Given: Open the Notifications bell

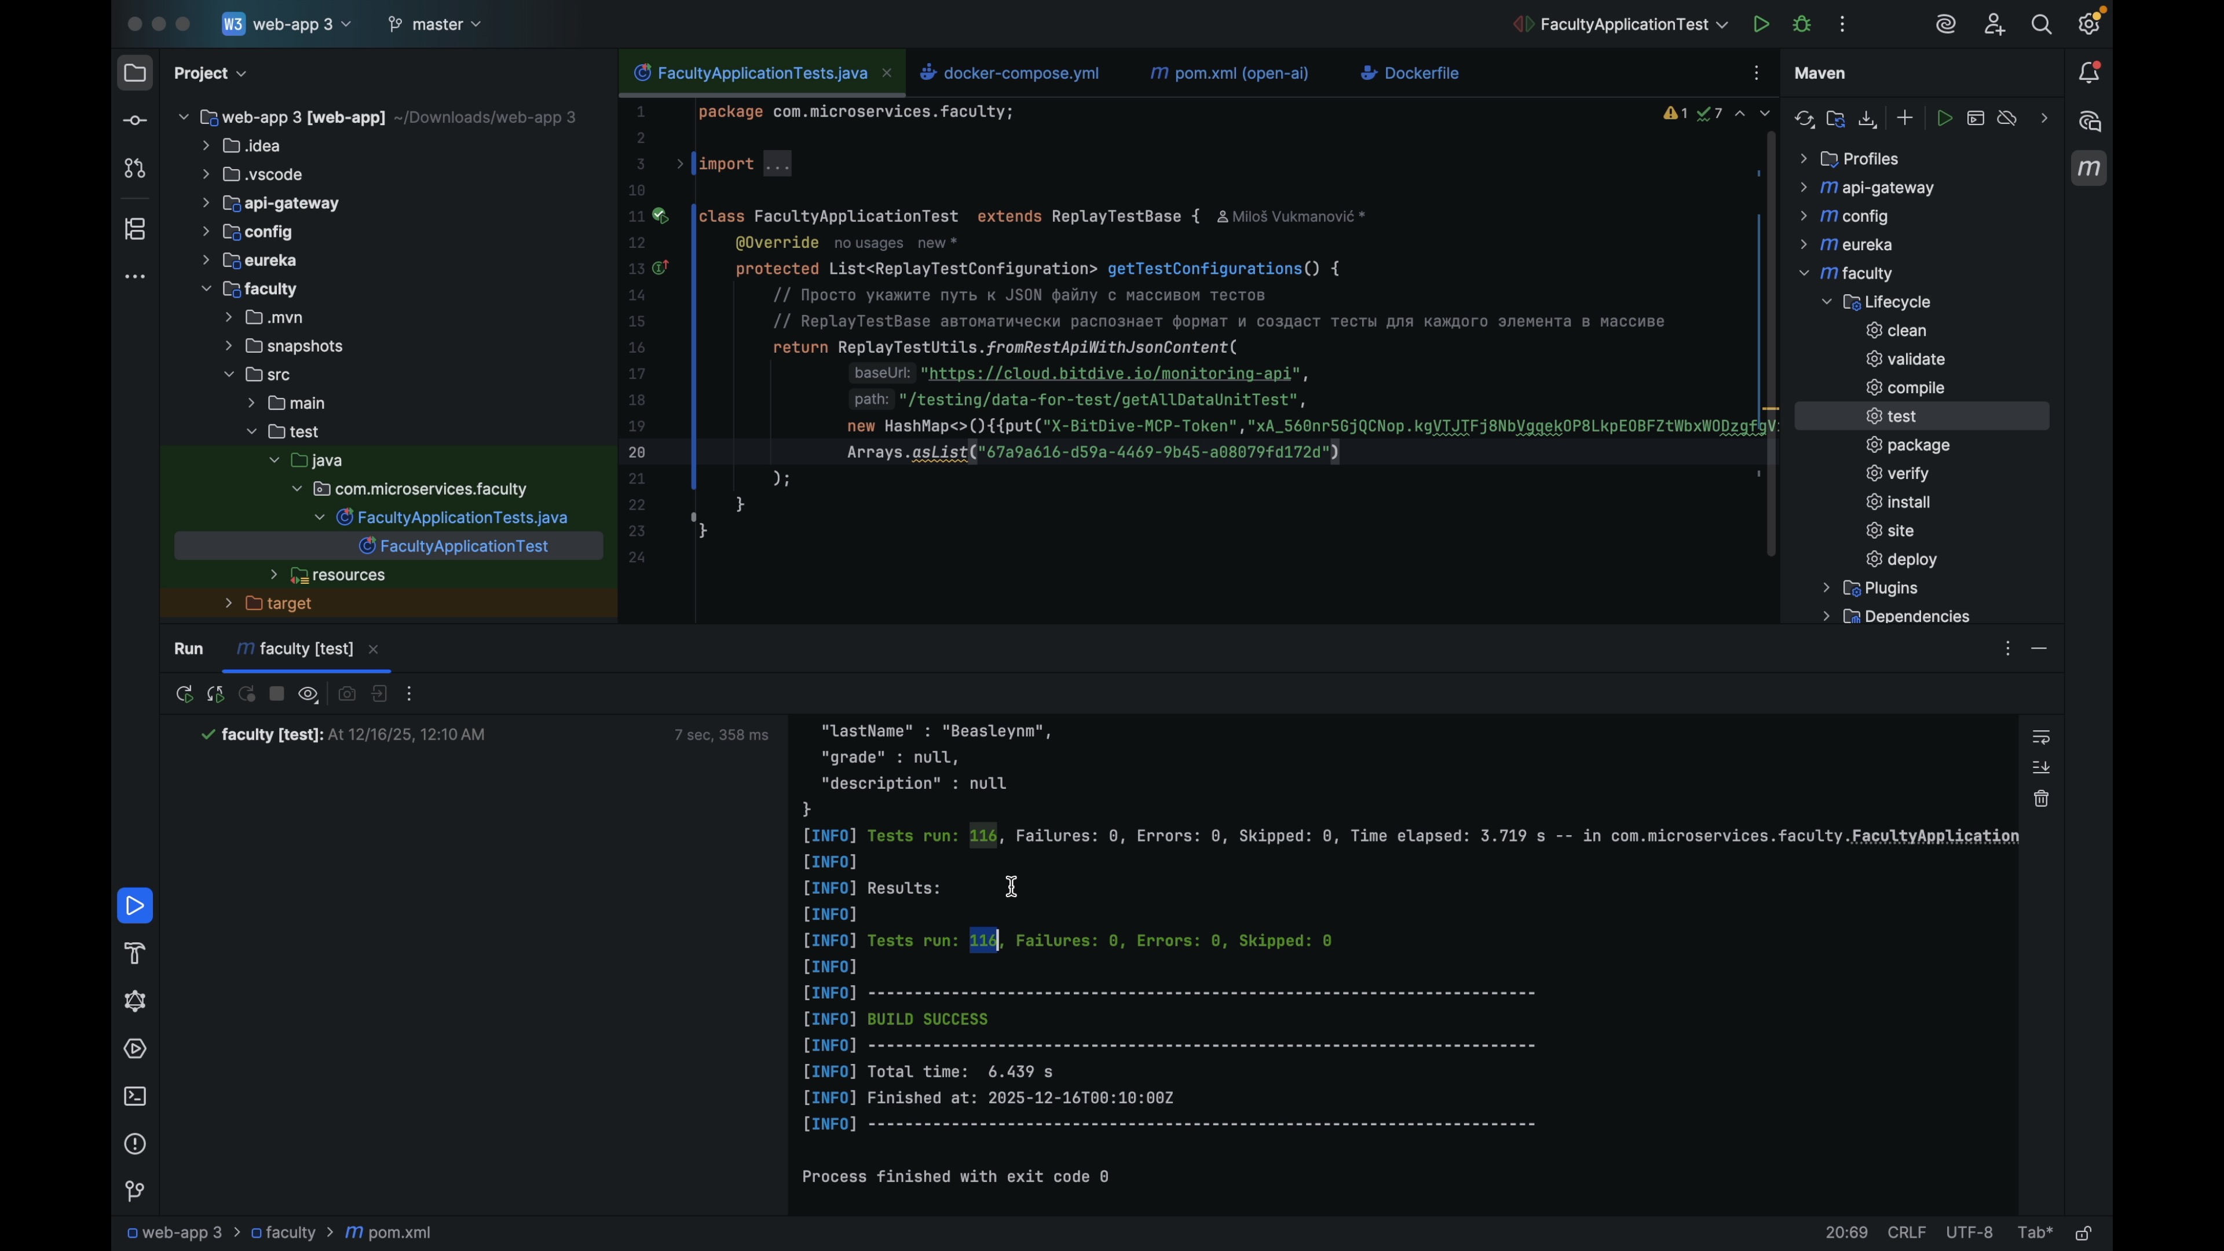Looking at the screenshot, I should point(2090,74).
